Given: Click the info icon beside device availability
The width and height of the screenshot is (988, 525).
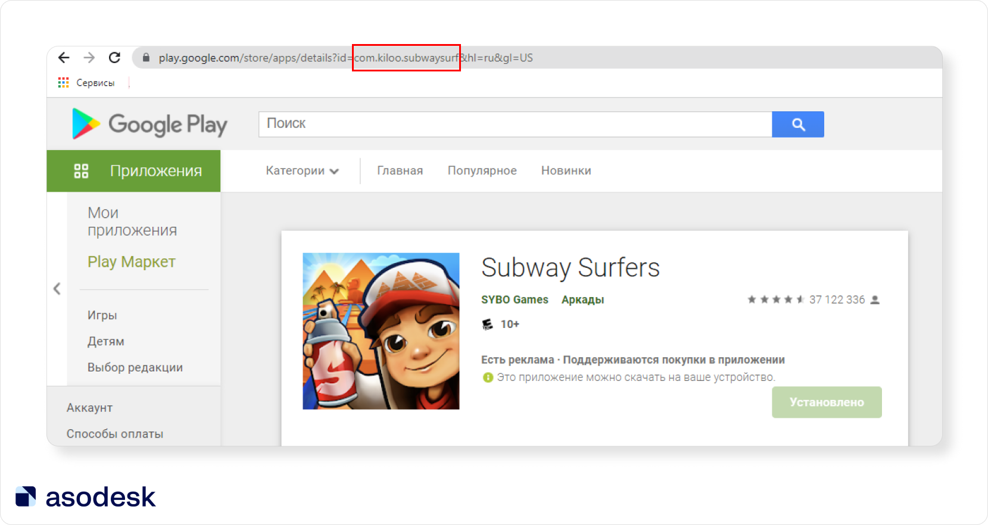Looking at the screenshot, I should [x=488, y=377].
